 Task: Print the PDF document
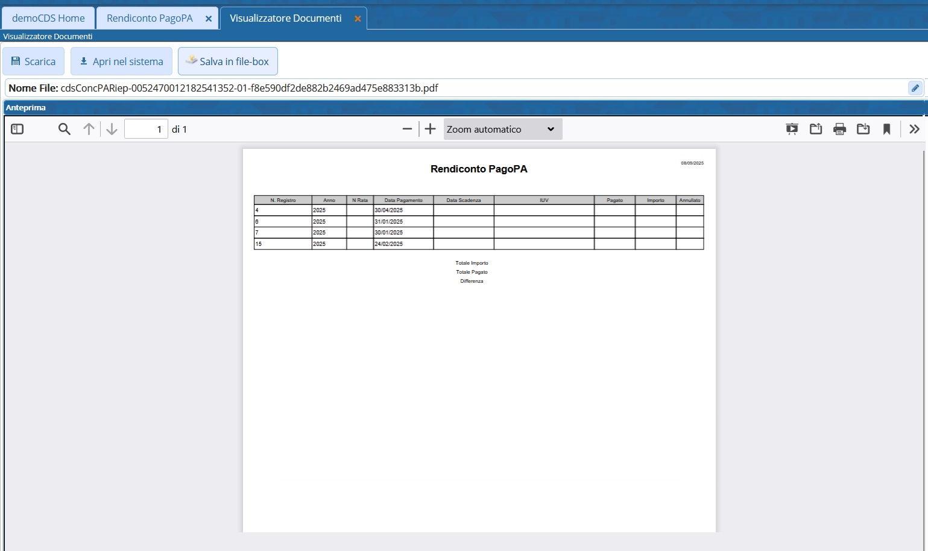(x=839, y=129)
